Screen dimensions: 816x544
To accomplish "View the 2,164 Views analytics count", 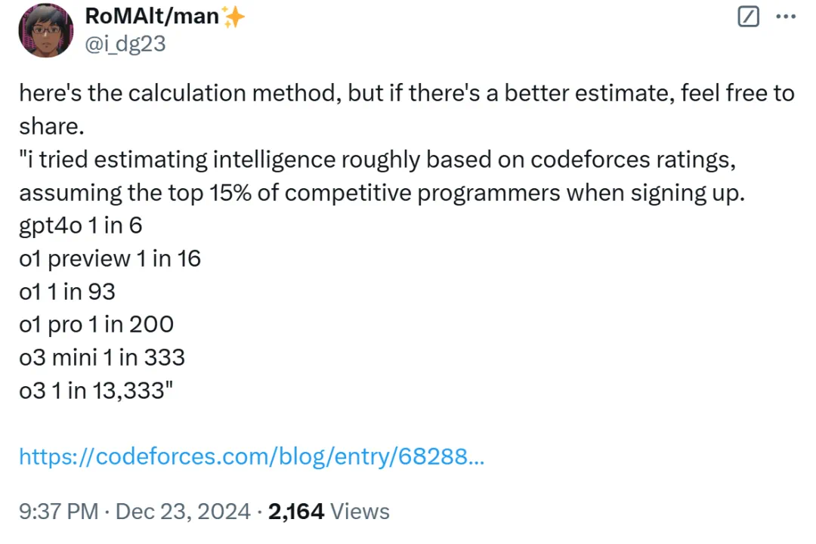I will coord(329,512).
